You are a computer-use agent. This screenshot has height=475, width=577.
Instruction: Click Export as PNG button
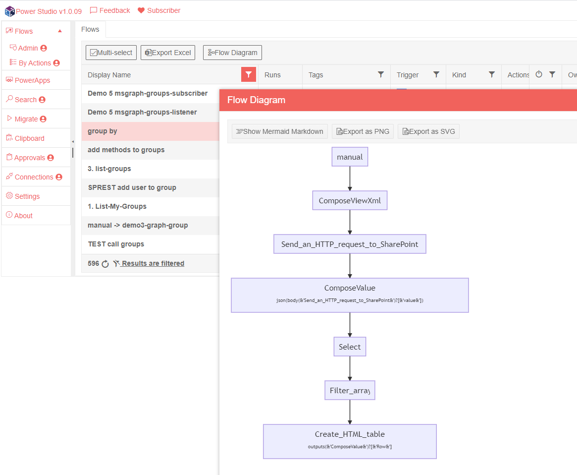(x=363, y=131)
